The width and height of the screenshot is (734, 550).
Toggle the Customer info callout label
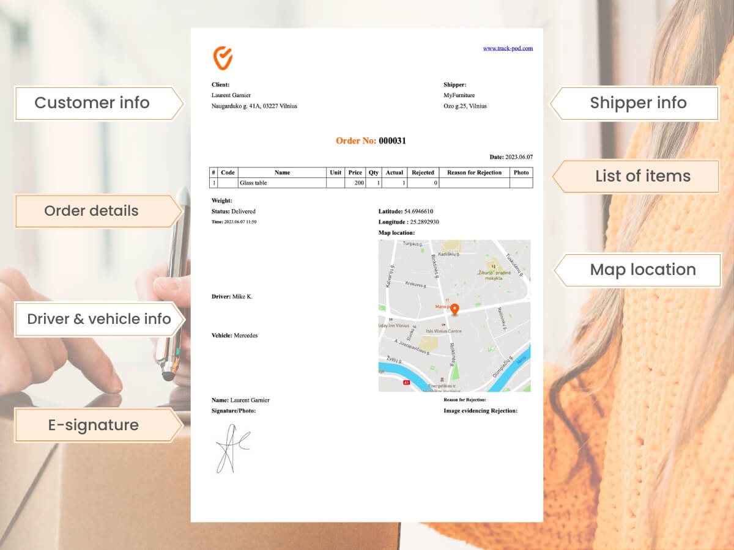[92, 103]
